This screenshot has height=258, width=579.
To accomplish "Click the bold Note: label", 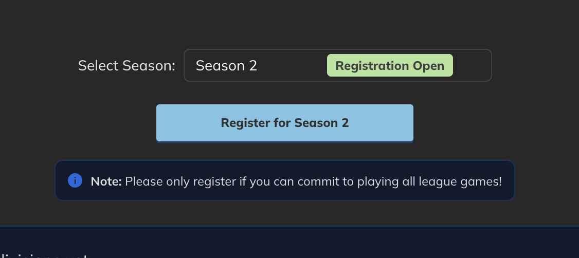I will tap(106, 181).
